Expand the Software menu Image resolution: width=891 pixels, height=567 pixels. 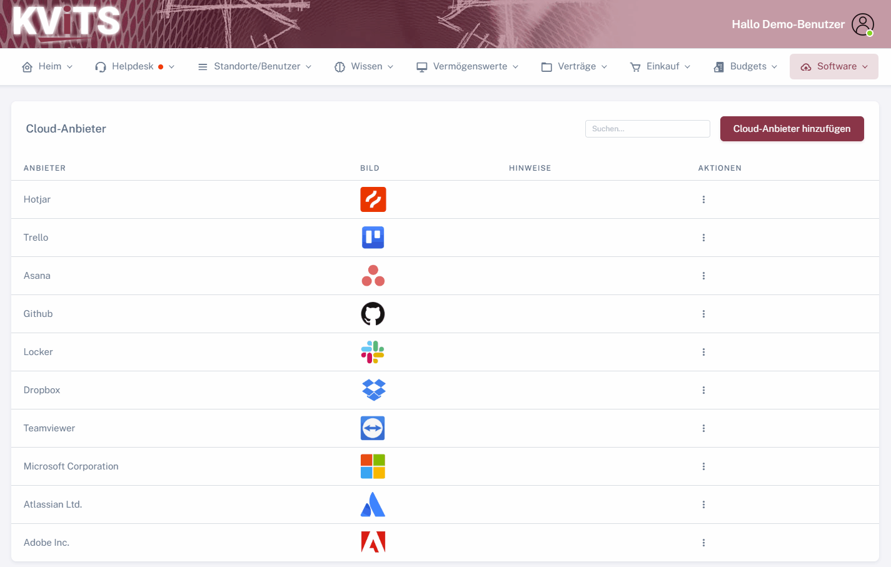pos(834,66)
